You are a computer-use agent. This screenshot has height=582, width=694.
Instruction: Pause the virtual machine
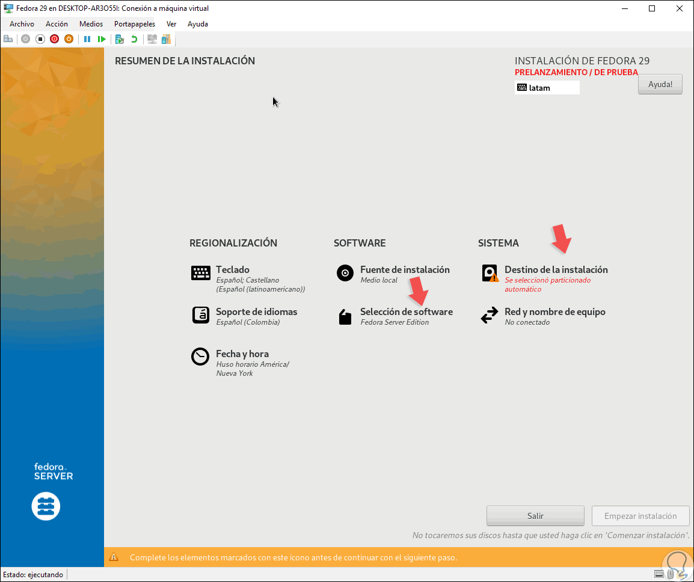87,39
